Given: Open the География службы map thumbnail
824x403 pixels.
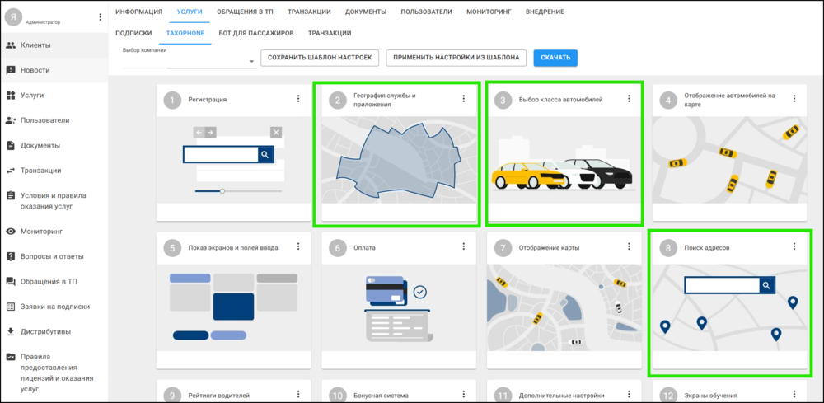Looking at the screenshot, I should [399, 161].
